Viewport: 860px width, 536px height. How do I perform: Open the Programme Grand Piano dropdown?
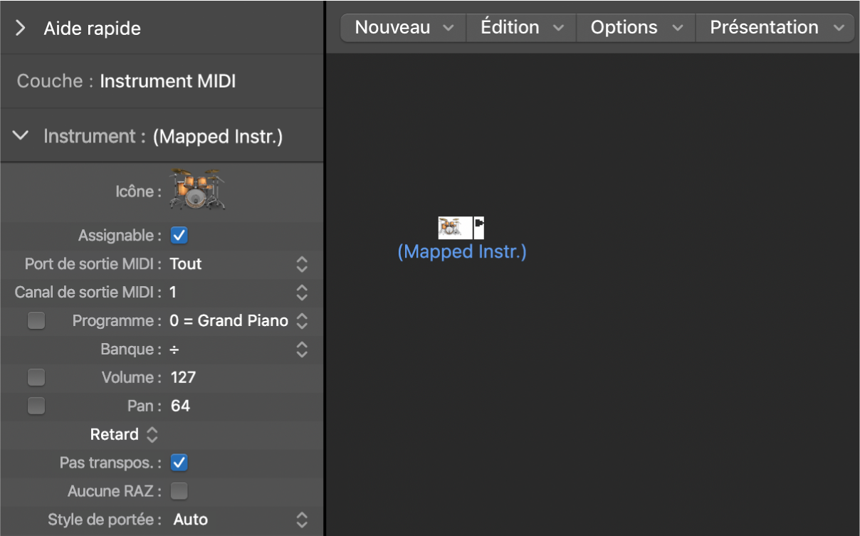point(302,321)
